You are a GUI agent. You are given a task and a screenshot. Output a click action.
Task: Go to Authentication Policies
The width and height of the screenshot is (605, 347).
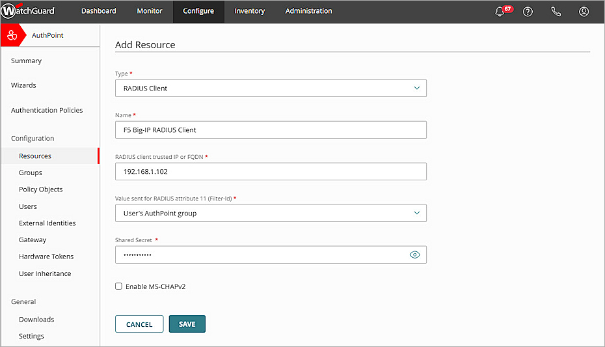[47, 110]
